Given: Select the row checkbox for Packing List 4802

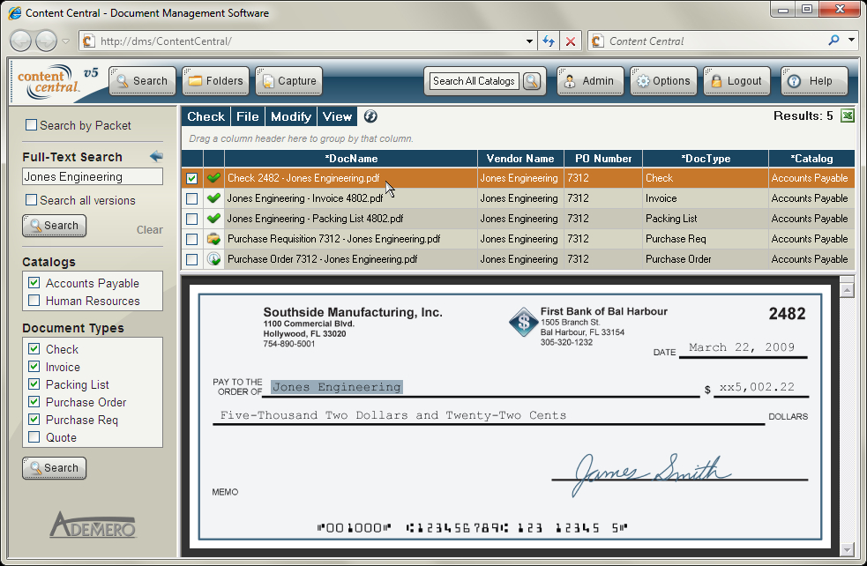Looking at the screenshot, I should point(192,219).
